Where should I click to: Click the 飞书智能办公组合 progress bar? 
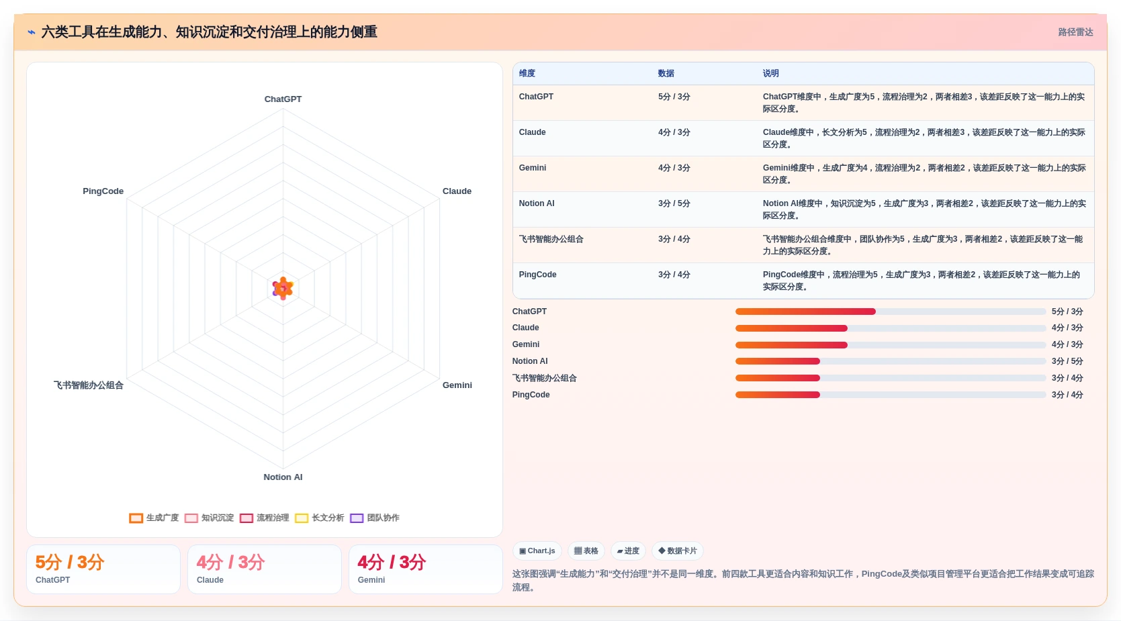click(891, 378)
